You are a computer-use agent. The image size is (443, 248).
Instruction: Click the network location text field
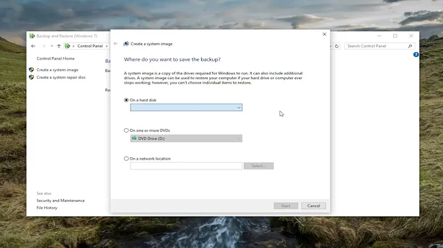(x=186, y=166)
